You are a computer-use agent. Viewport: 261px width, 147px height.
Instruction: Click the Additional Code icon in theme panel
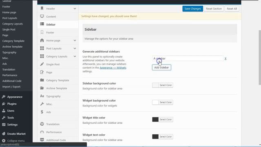42,140
